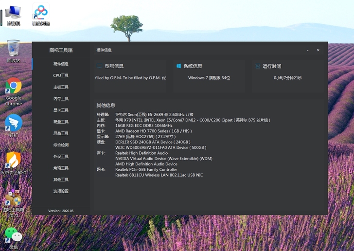Click the Realtek 8811CU Wireless LAN line

(159, 175)
